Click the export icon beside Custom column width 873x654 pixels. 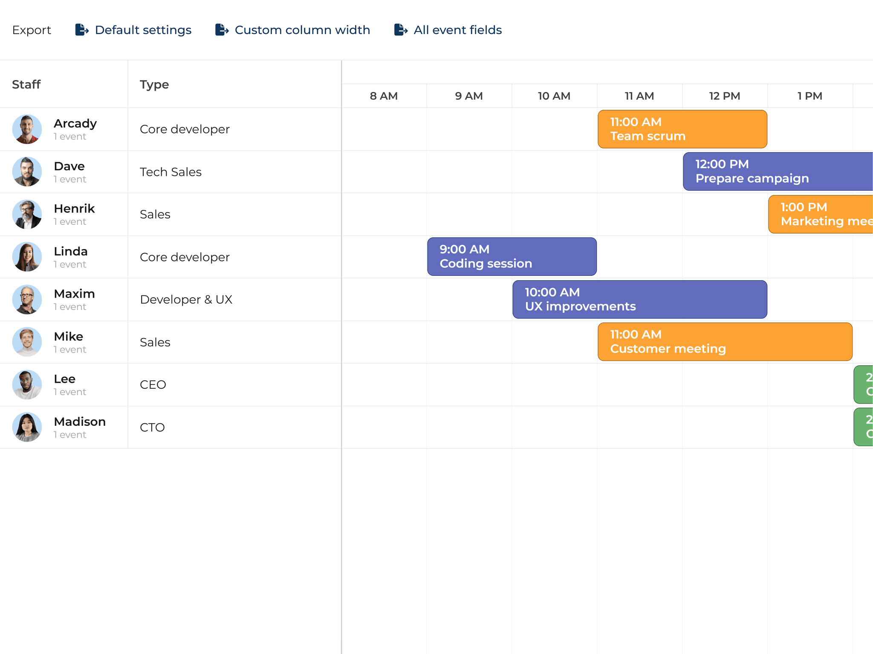[222, 30]
